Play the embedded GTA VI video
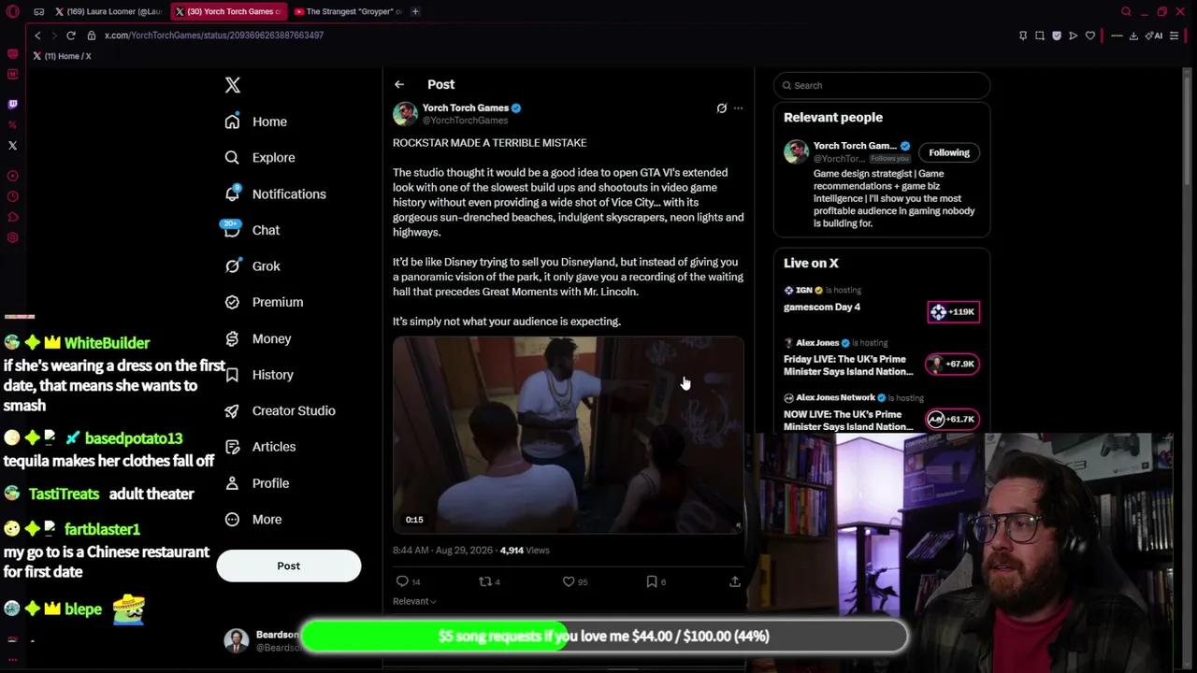1197x673 pixels. (568, 436)
